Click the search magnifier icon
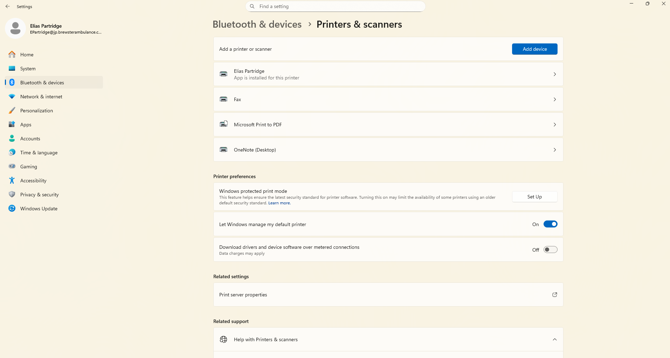The width and height of the screenshot is (670, 358). (x=252, y=6)
